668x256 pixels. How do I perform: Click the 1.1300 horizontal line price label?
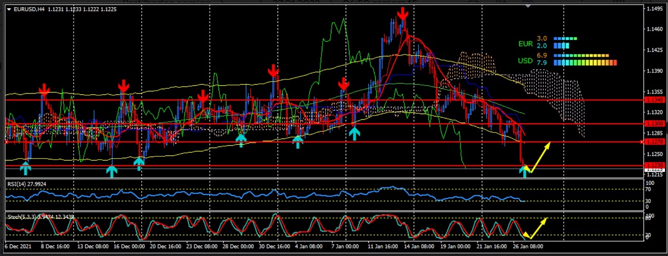tap(656, 124)
